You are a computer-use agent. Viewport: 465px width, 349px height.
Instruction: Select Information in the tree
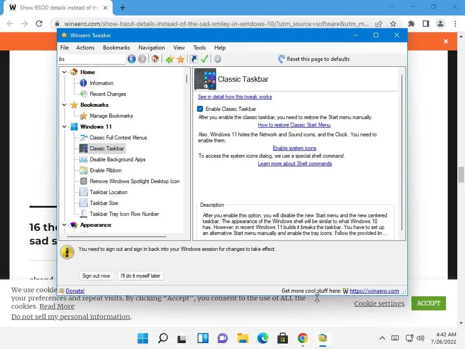pyautogui.click(x=101, y=83)
